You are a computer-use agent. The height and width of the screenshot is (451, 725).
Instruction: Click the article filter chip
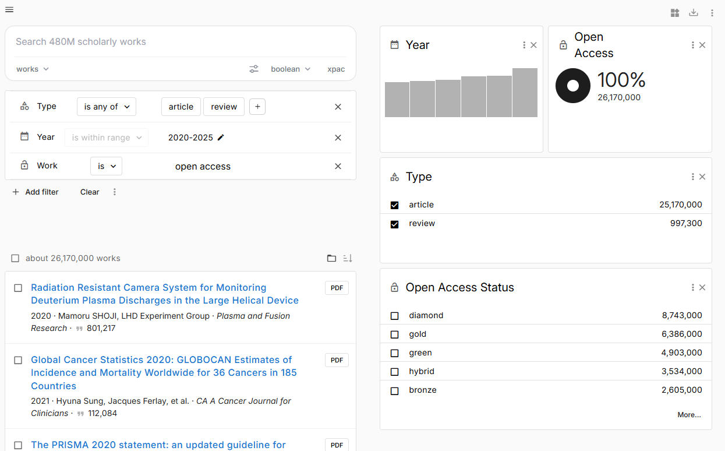[181, 107]
